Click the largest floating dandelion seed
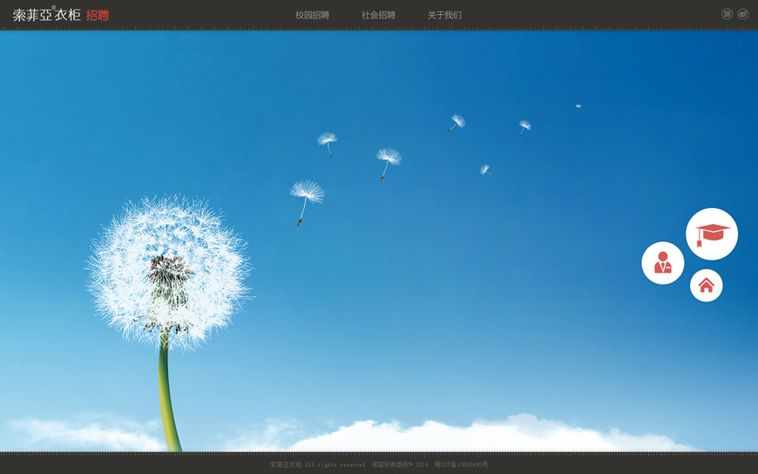The width and height of the screenshot is (758, 474). click(x=306, y=195)
